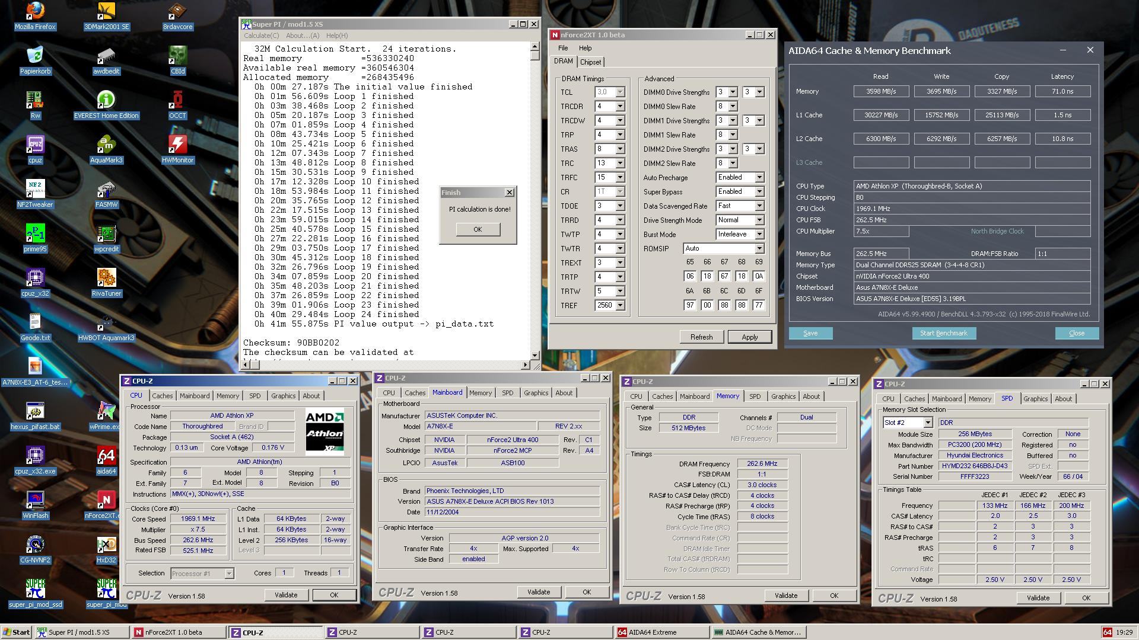This screenshot has width=1139, height=640.
Task: Expand the ROMSIP Auto dropdown
Action: (x=759, y=249)
